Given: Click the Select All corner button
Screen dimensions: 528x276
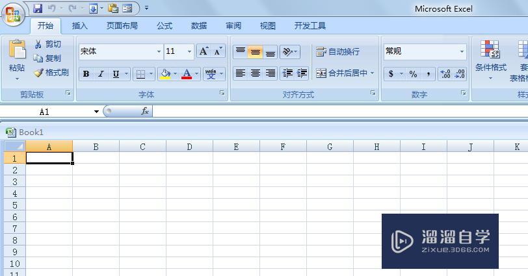Looking at the screenshot, I should (15, 147).
